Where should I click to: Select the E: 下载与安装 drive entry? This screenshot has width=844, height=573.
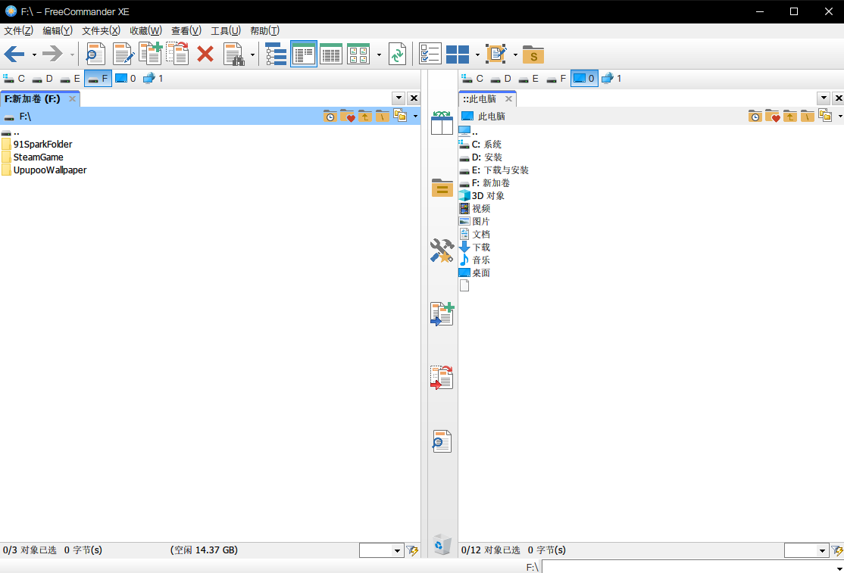500,170
